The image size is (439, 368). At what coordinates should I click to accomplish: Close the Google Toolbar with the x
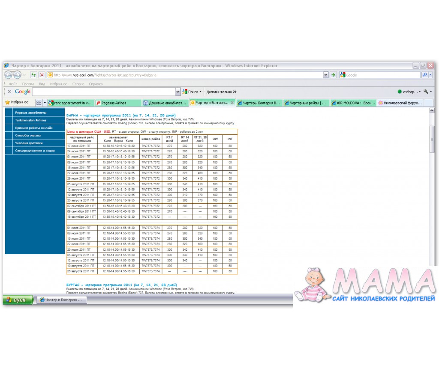click(9, 92)
